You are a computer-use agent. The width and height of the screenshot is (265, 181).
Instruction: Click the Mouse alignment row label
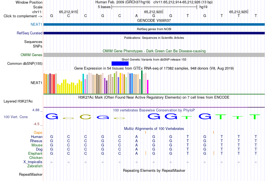click(37, 145)
